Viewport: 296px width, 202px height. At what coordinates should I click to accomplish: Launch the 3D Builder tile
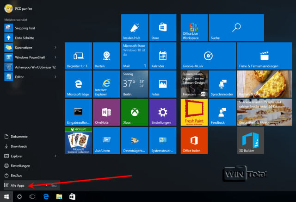click(x=250, y=140)
